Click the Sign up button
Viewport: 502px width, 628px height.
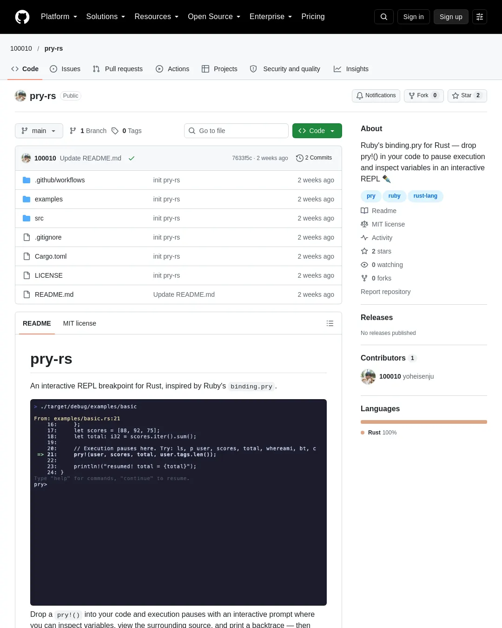click(x=451, y=17)
